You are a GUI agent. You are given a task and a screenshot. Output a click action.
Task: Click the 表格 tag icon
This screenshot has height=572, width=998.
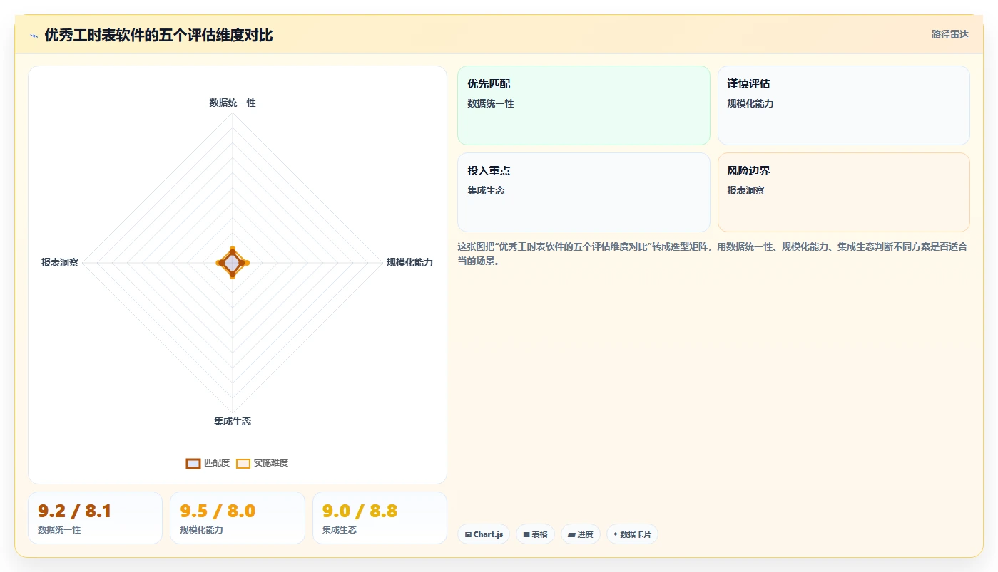click(526, 534)
